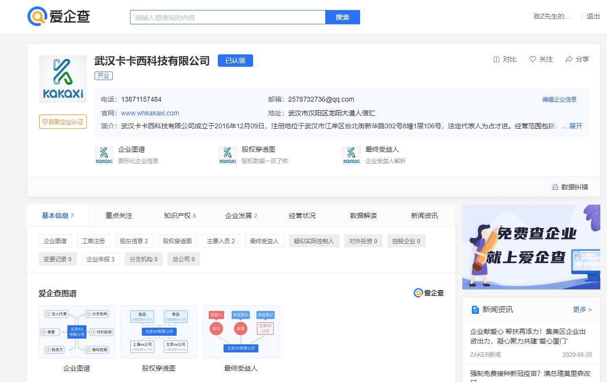Viewport: 607px width, 382px height.
Task: Select the 疑似实际控制人 tag
Action: coord(314,241)
